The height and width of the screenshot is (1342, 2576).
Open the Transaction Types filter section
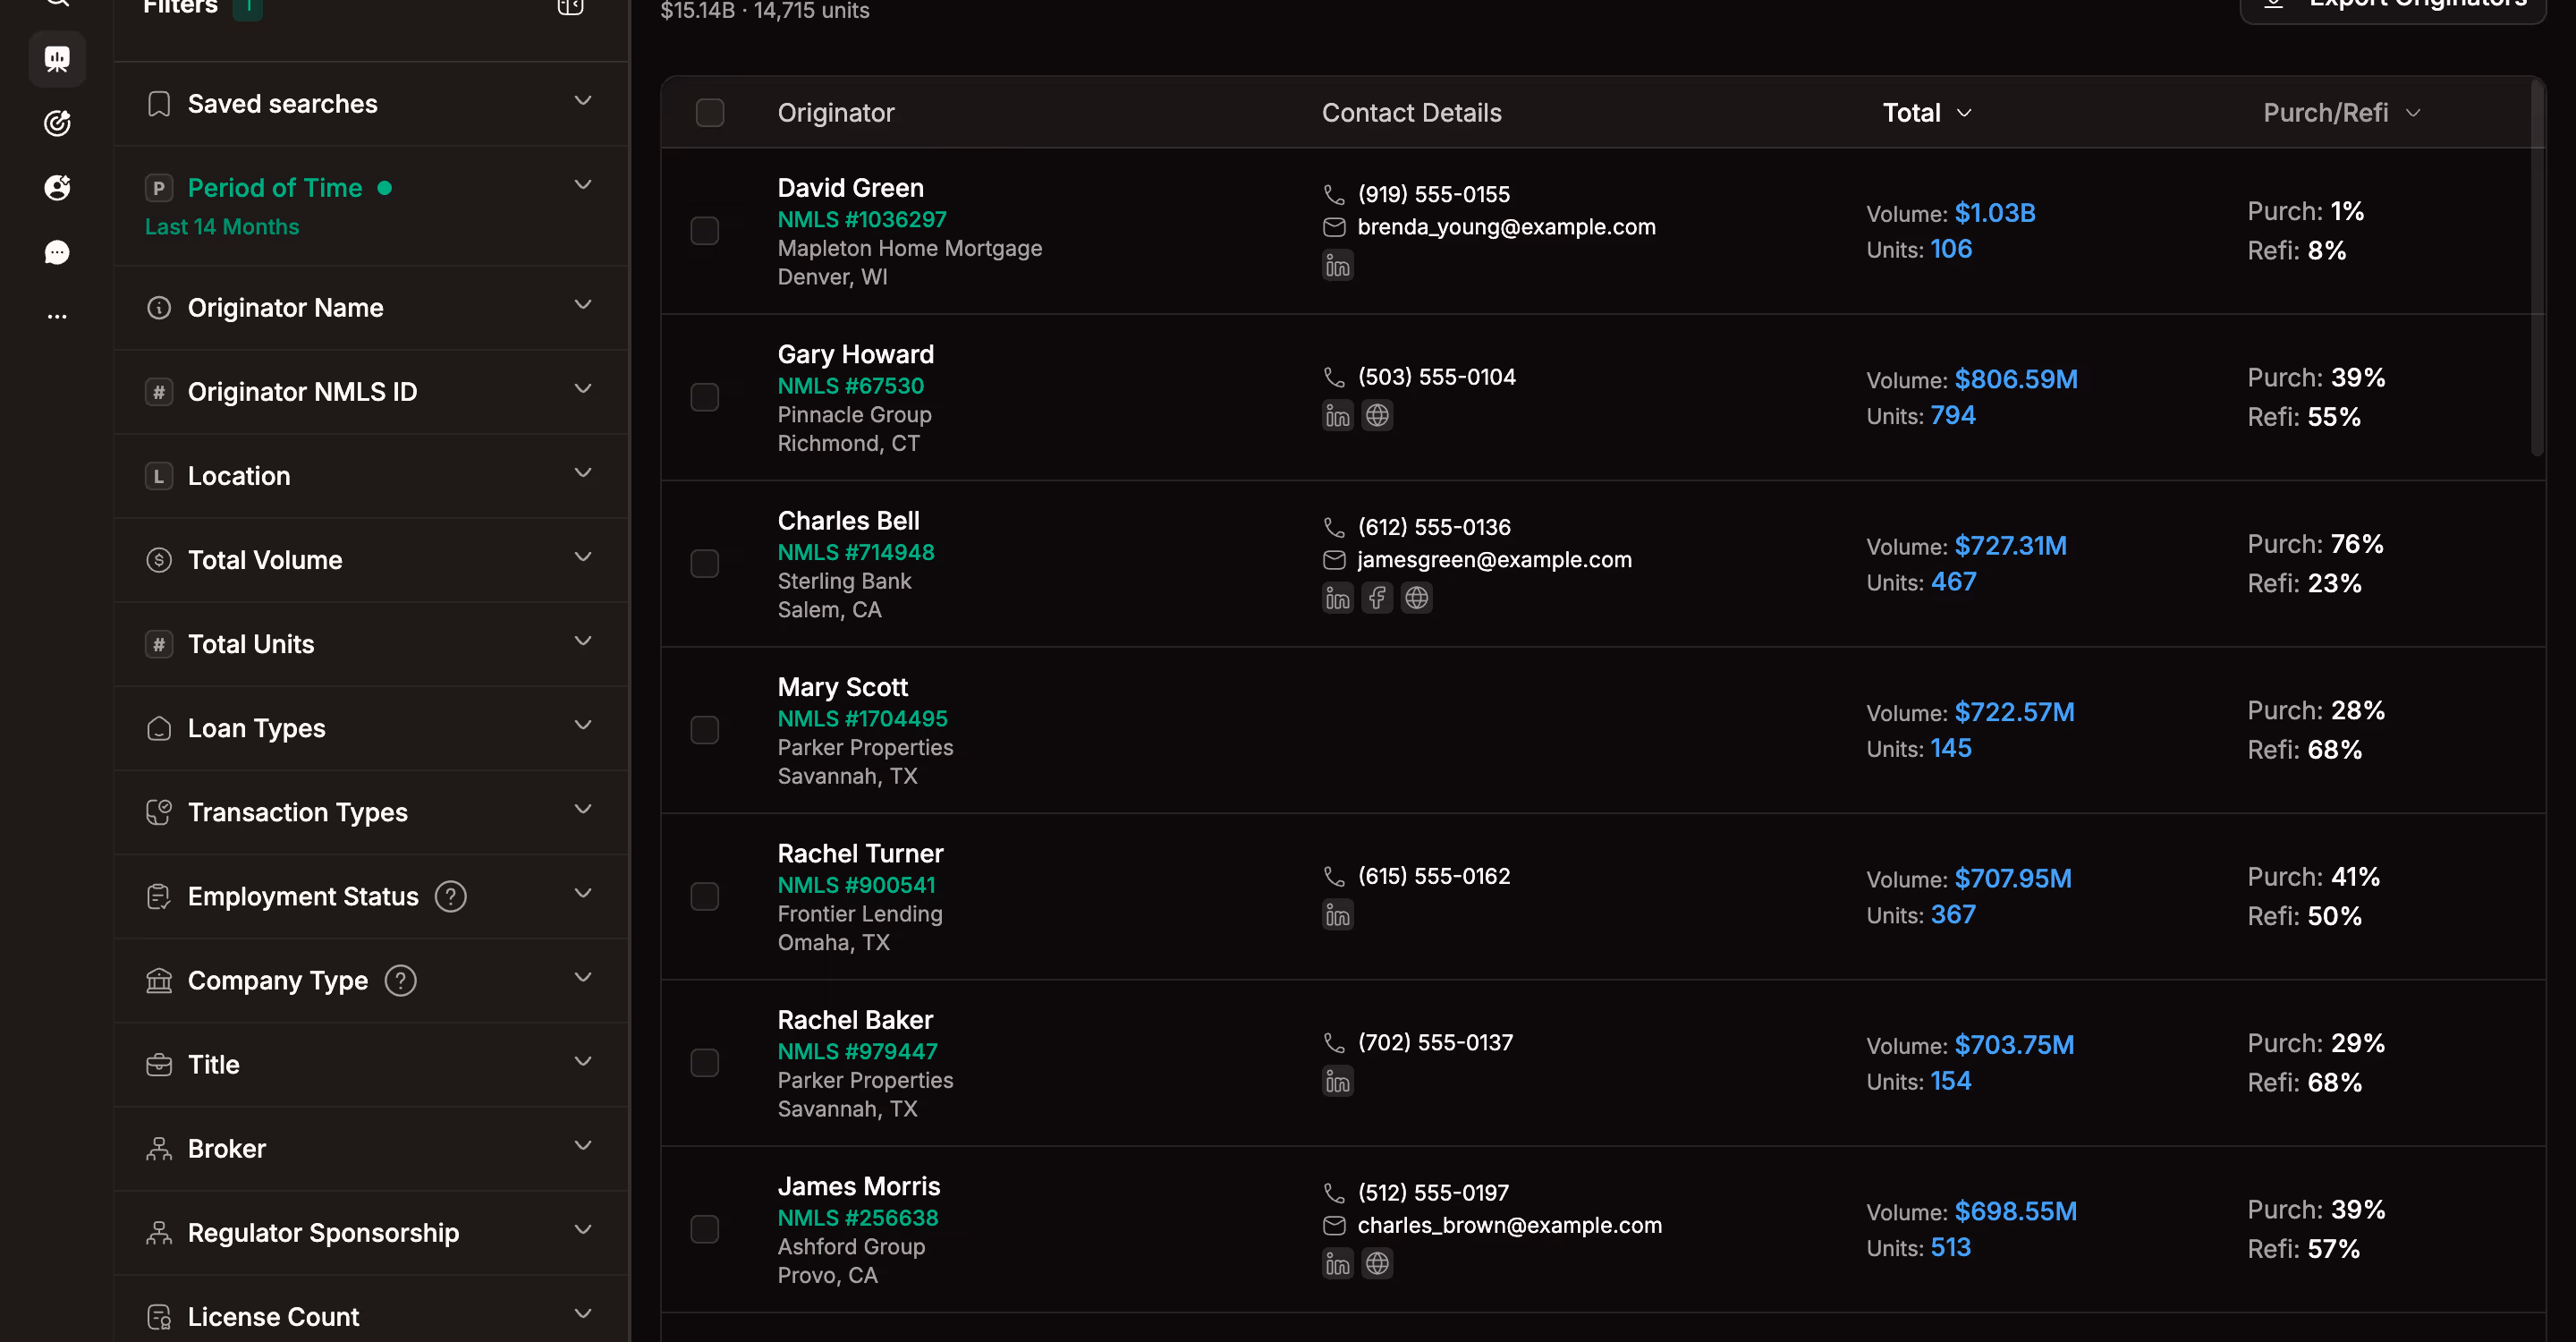[371, 812]
